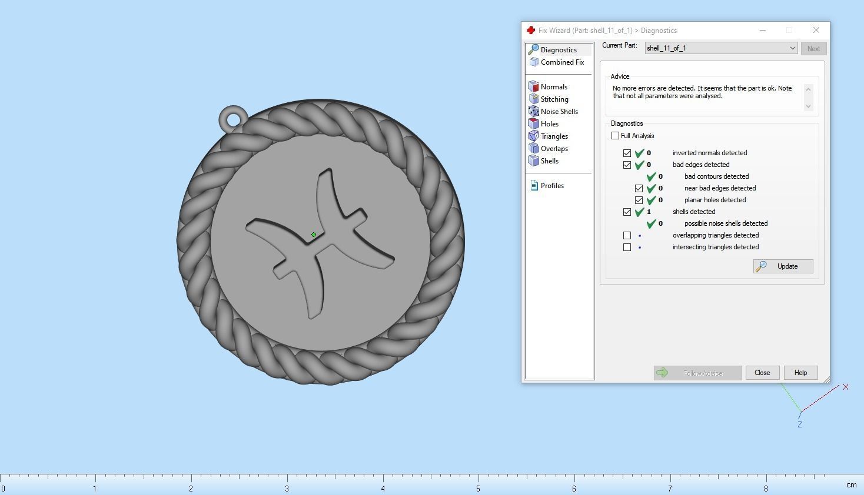Viewport: 864px width, 495px height.
Task: Click the Help button
Action: tap(800, 373)
